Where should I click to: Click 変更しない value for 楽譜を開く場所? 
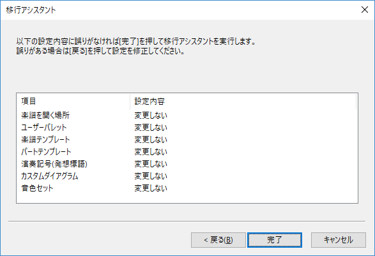click(x=151, y=116)
